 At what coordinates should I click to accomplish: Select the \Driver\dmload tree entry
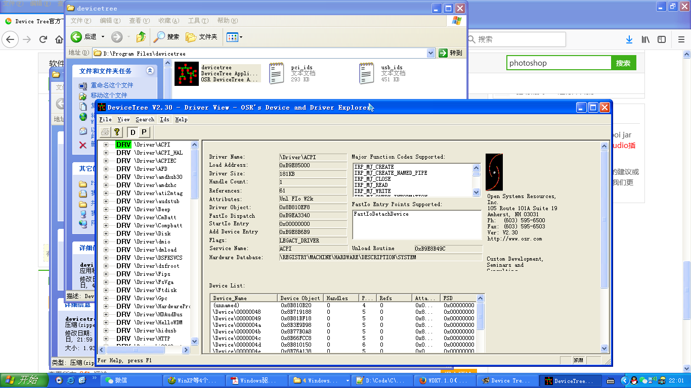click(x=155, y=250)
